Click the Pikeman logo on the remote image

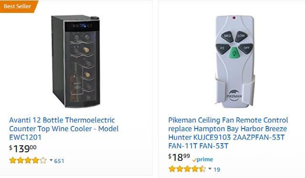pyautogui.click(x=234, y=95)
